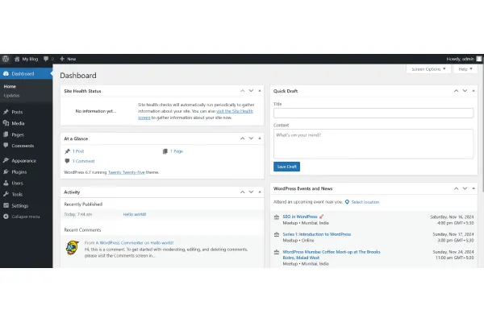Go to Updates submenu

[x=12, y=95]
